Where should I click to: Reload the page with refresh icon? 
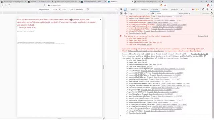[x=10, y=5]
